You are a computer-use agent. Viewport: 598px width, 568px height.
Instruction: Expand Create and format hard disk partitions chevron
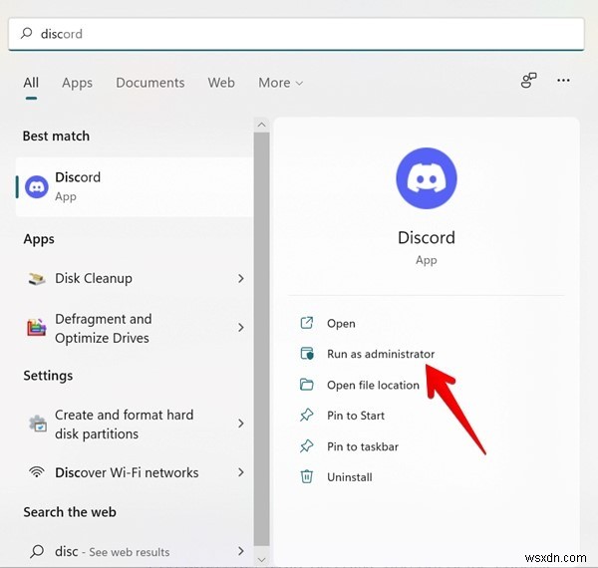(241, 424)
